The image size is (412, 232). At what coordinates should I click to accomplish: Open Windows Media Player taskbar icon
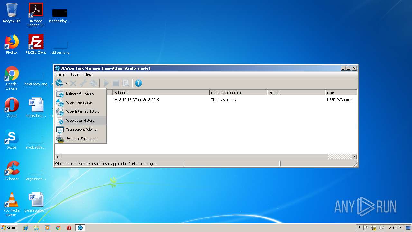pyautogui.click(x=47, y=228)
